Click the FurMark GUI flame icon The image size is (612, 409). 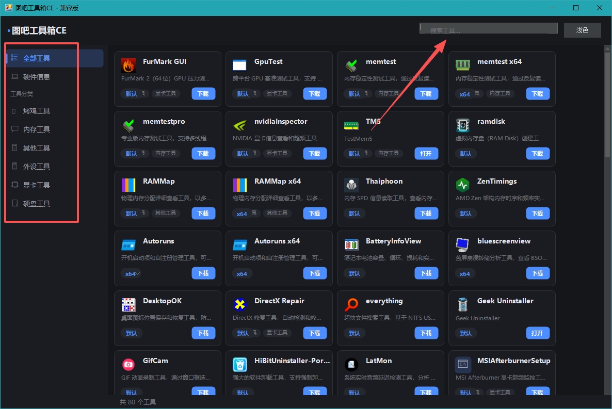click(128, 65)
